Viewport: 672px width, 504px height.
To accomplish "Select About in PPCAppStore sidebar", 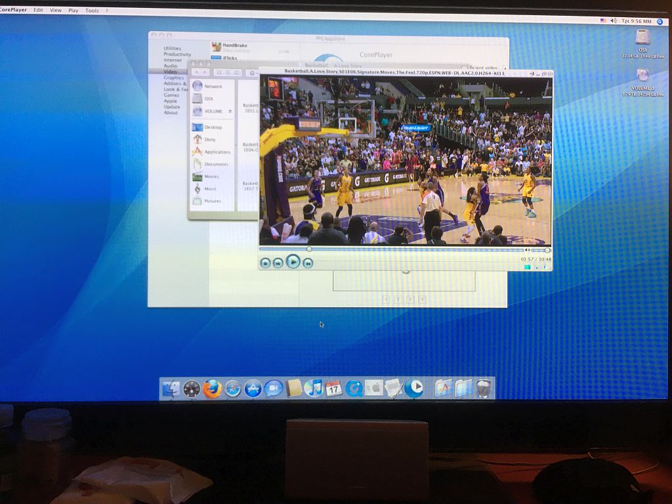I will click(171, 112).
